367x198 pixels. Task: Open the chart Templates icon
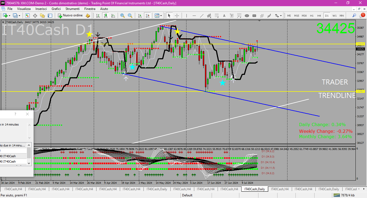click(x=157, y=16)
